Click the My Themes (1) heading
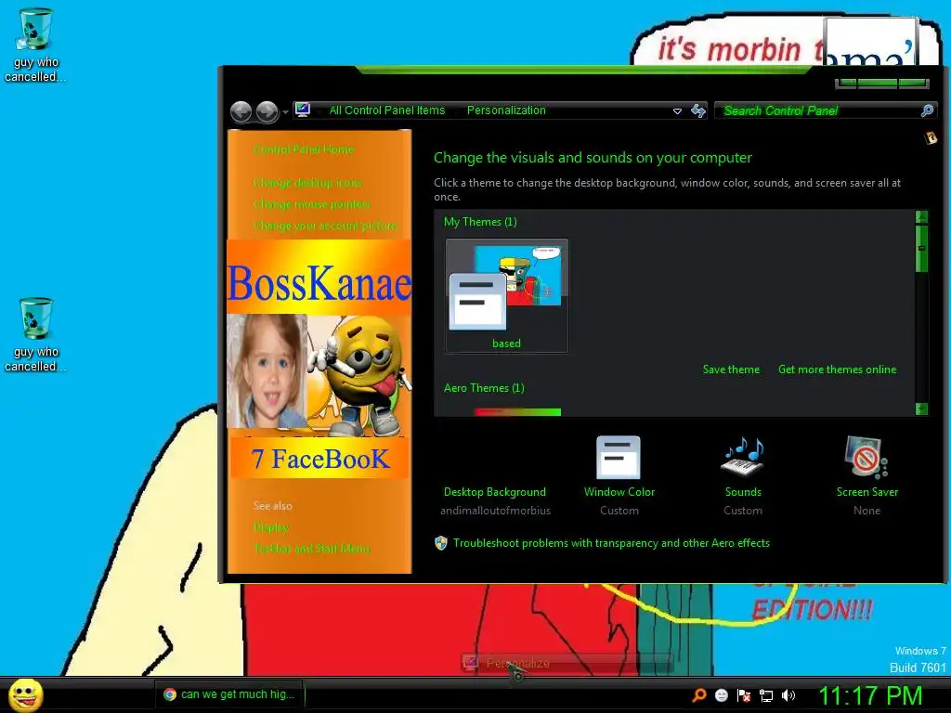The image size is (951, 713). 480,222
